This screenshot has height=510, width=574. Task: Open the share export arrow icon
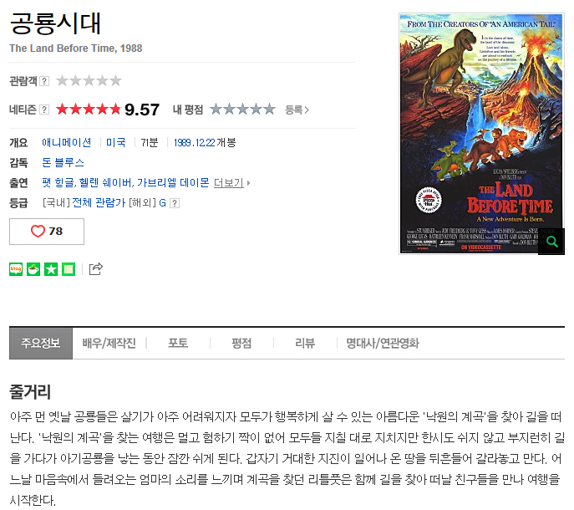96,269
